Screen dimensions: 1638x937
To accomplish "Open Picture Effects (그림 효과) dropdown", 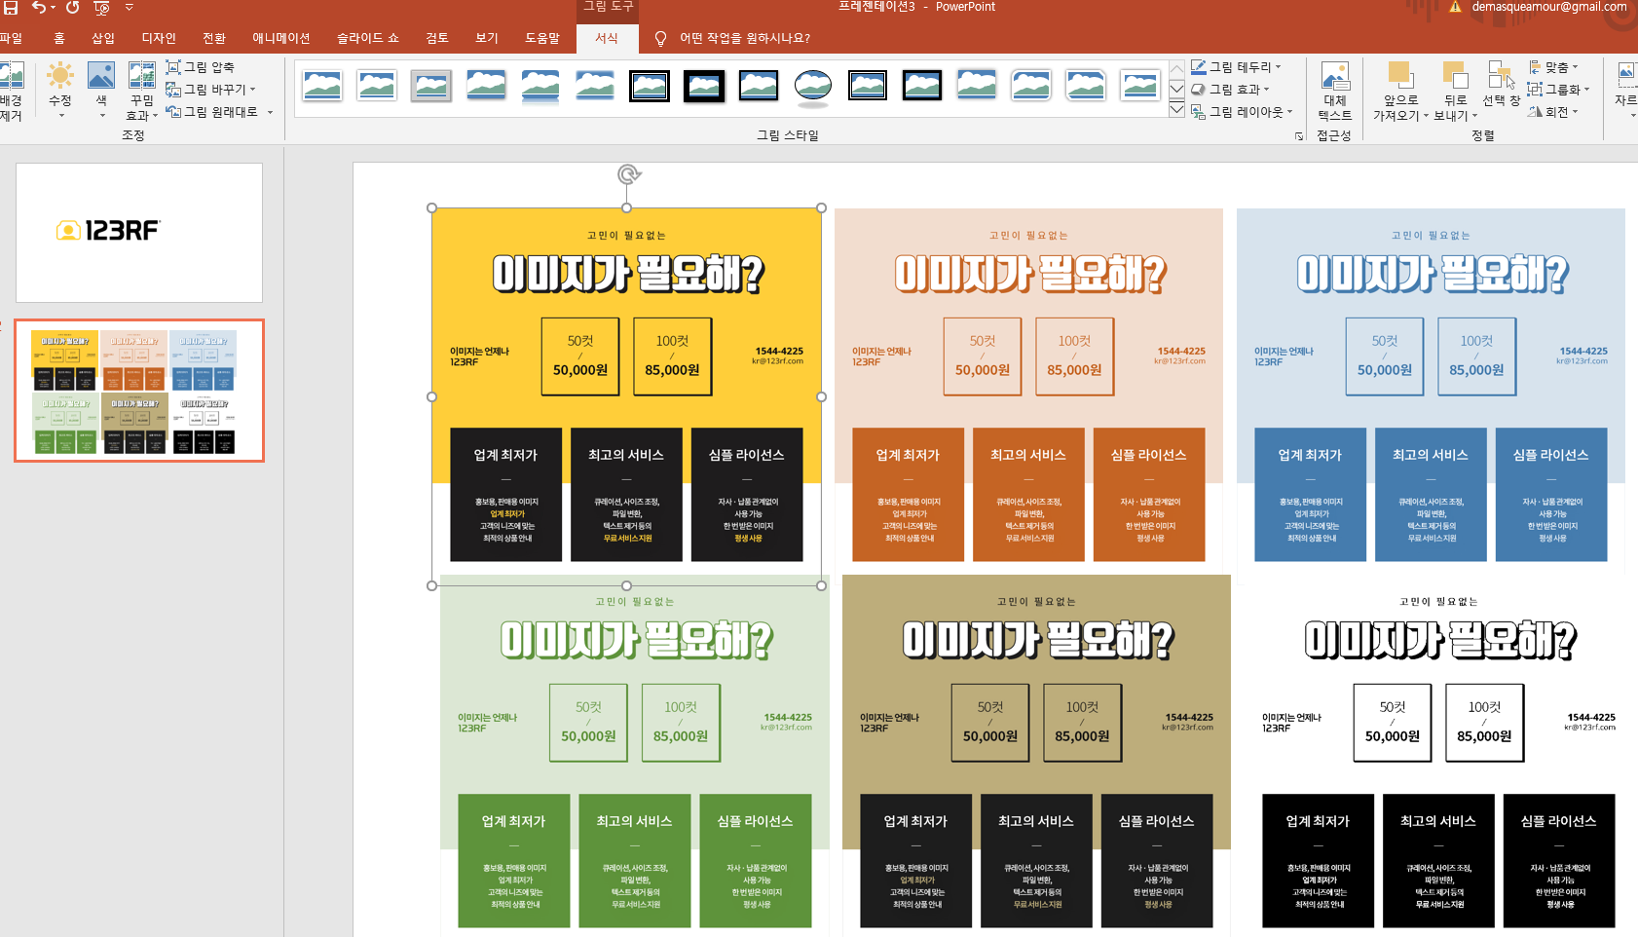I will pyautogui.click(x=1230, y=90).
